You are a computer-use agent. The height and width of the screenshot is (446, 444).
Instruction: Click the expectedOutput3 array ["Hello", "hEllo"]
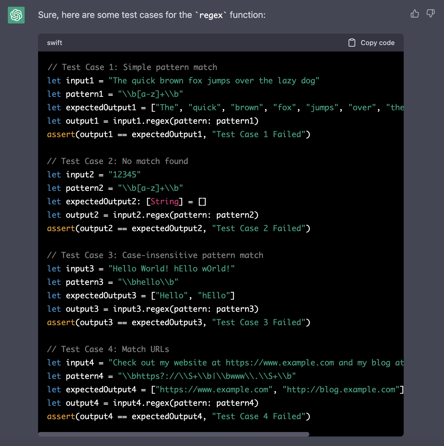coord(193,295)
